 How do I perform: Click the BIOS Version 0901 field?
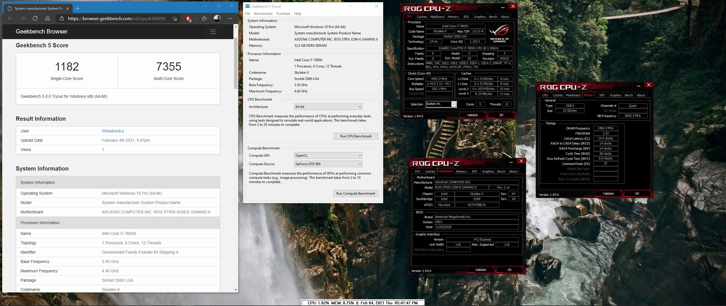477,222
